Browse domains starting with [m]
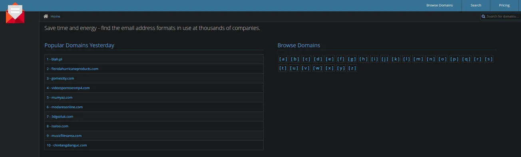Image resolution: width=521 pixels, height=157 pixels. (418, 59)
